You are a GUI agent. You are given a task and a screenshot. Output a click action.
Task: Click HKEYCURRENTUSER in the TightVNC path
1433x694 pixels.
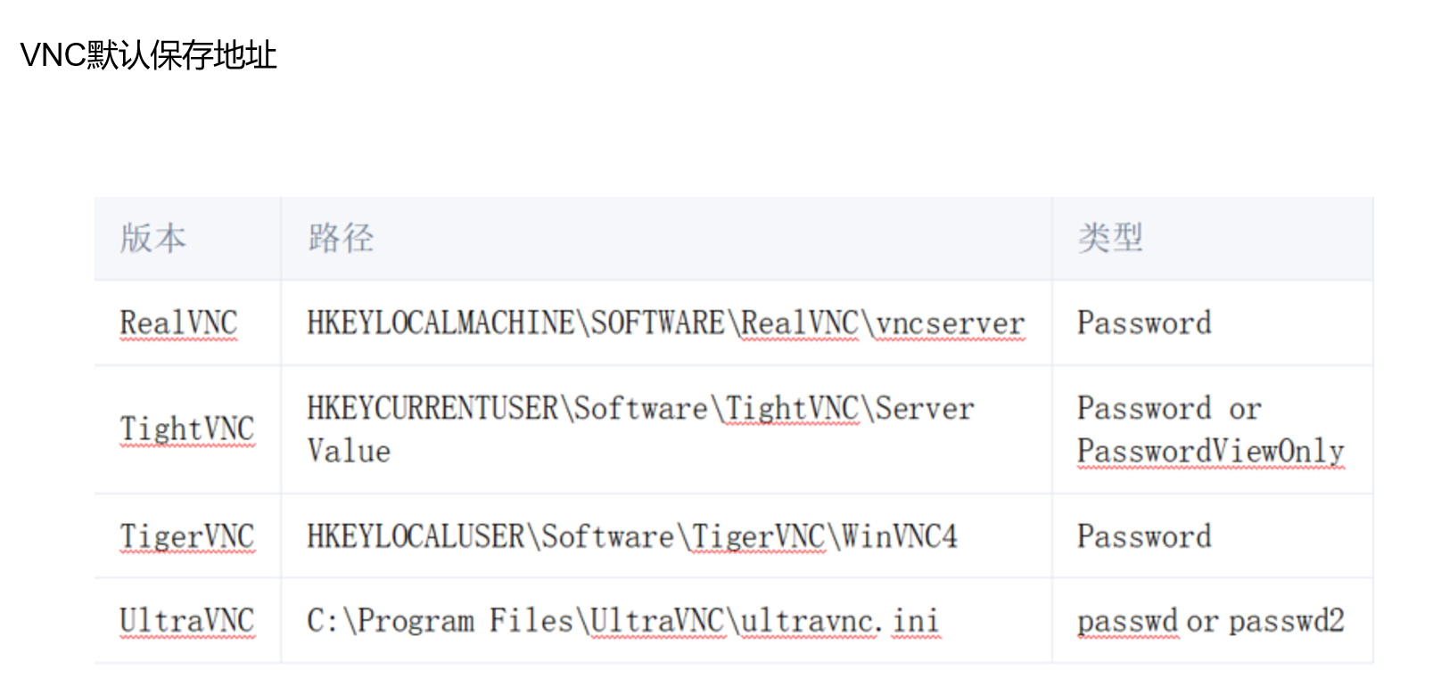[x=432, y=408]
